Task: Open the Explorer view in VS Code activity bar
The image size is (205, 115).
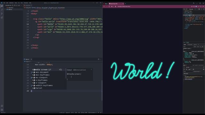Action: (2, 6)
